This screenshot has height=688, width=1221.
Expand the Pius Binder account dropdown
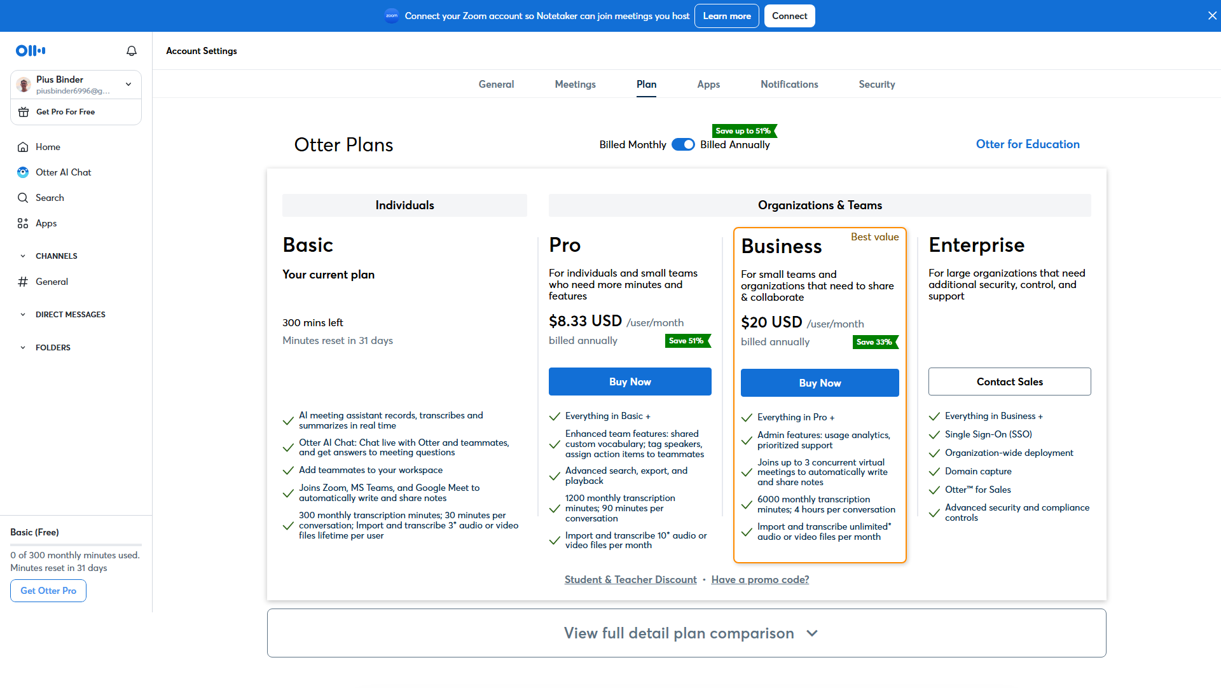point(128,84)
